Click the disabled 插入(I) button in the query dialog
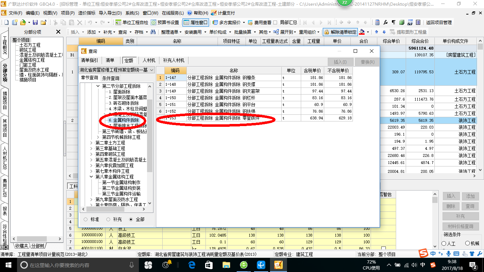The height and width of the screenshot is (272, 484). pos(341,62)
